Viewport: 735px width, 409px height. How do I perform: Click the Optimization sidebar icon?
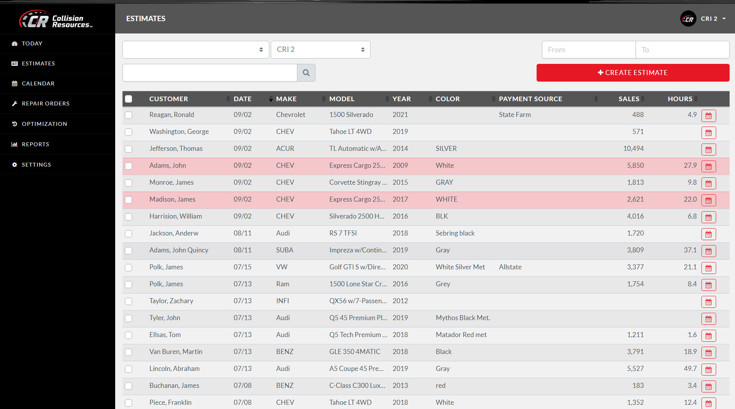(15, 124)
